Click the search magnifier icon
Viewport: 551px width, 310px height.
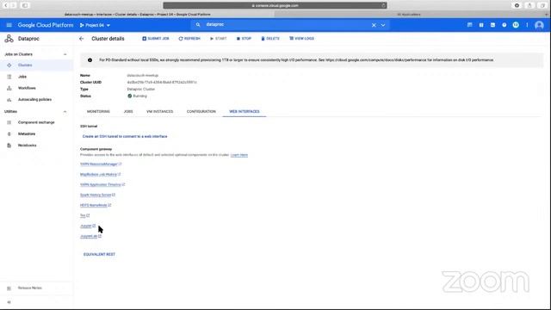coord(198,25)
